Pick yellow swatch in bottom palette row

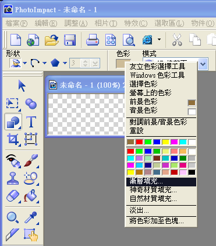tap(130, 172)
